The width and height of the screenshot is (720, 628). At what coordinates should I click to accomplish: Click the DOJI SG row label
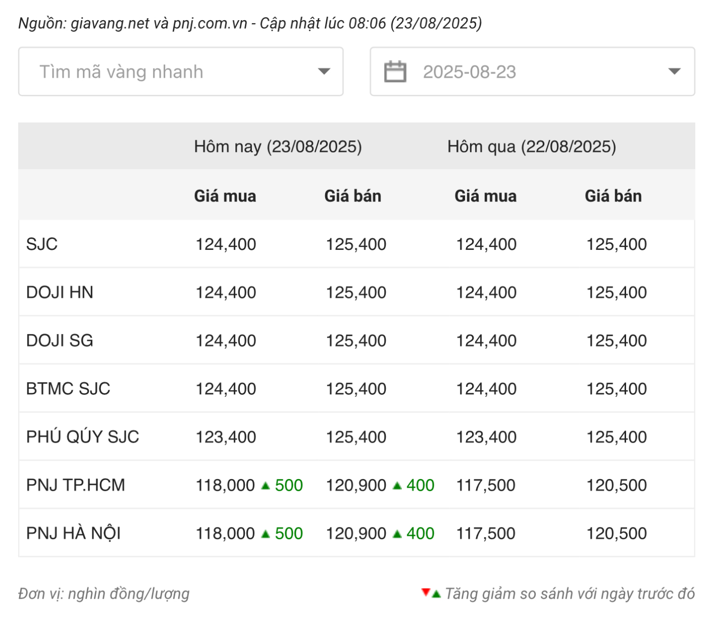click(60, 341)
